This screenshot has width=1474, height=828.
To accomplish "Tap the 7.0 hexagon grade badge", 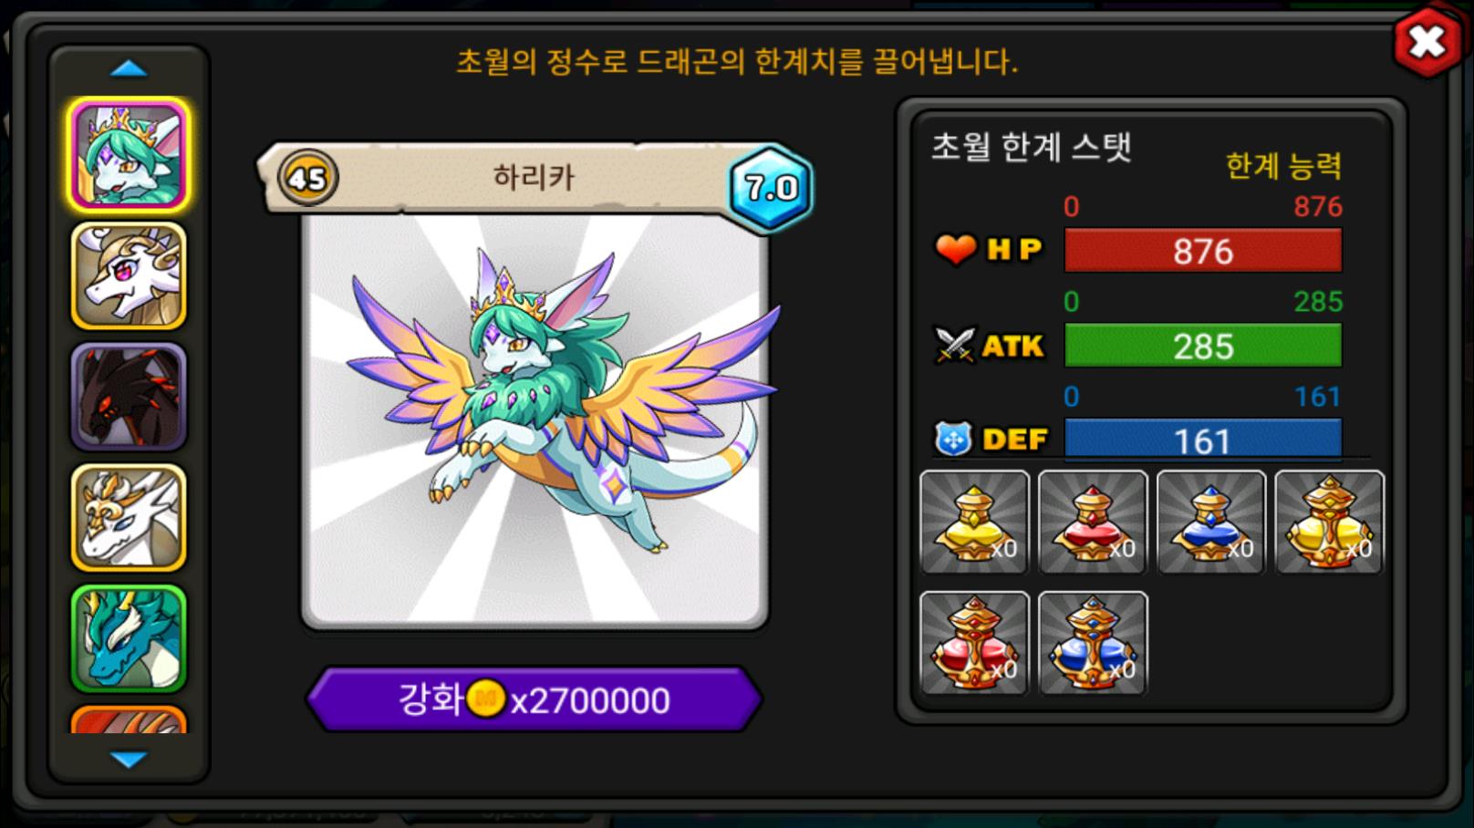I will [771, 188].
